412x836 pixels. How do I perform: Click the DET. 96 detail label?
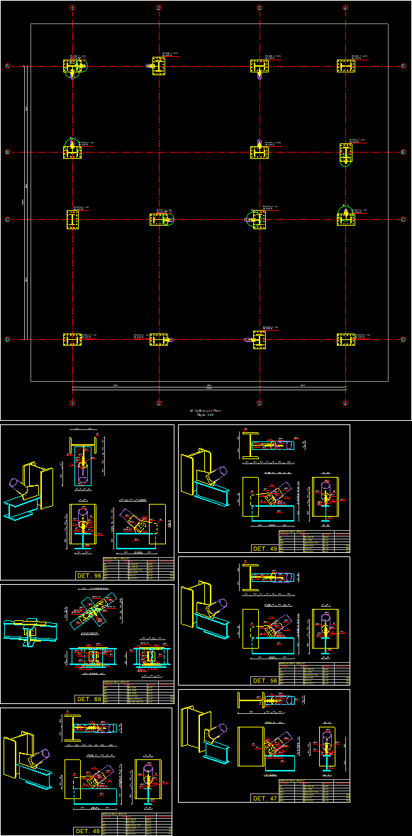point(89,576)
